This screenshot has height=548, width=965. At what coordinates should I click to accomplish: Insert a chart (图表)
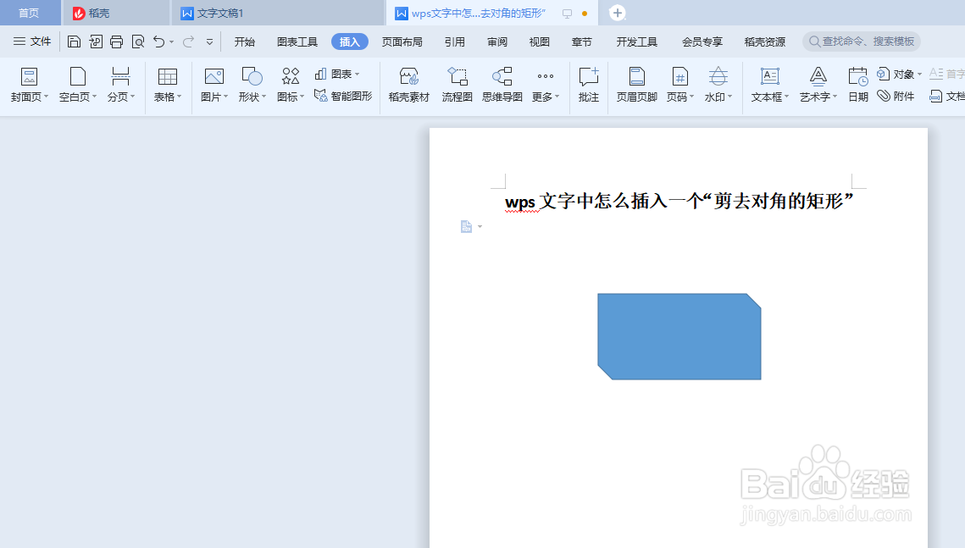(x=336, y=75)
